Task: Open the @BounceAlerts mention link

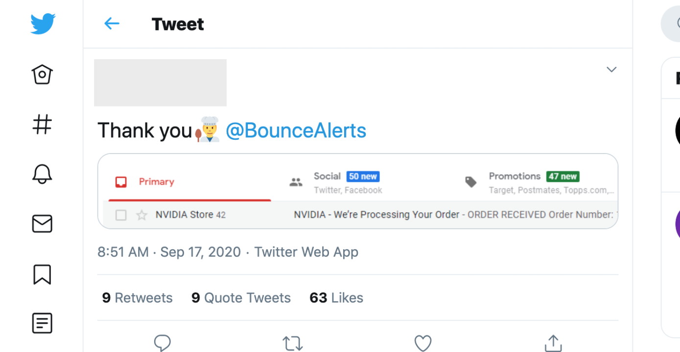Action: (296, 131)
